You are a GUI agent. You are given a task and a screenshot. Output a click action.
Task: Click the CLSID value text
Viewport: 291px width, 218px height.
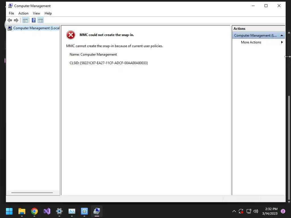pyautogui.click(x=114, y=63)
